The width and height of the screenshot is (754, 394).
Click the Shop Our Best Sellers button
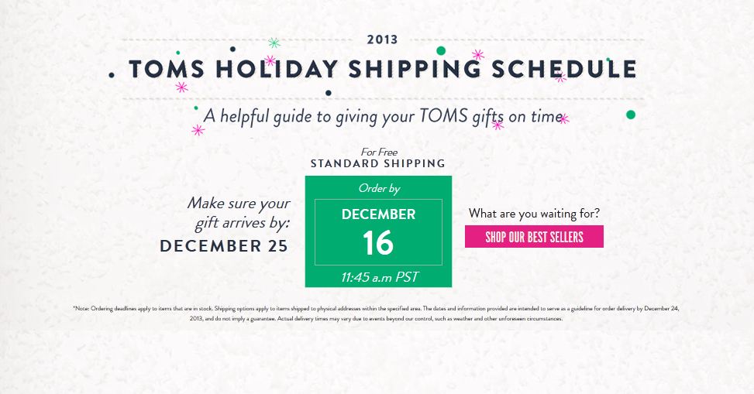(x=534, y=237)
